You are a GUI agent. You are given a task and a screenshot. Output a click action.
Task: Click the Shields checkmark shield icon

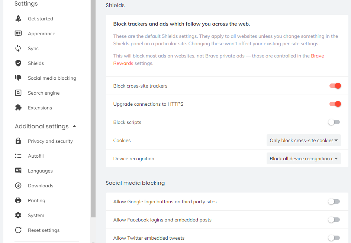(18, 63)
